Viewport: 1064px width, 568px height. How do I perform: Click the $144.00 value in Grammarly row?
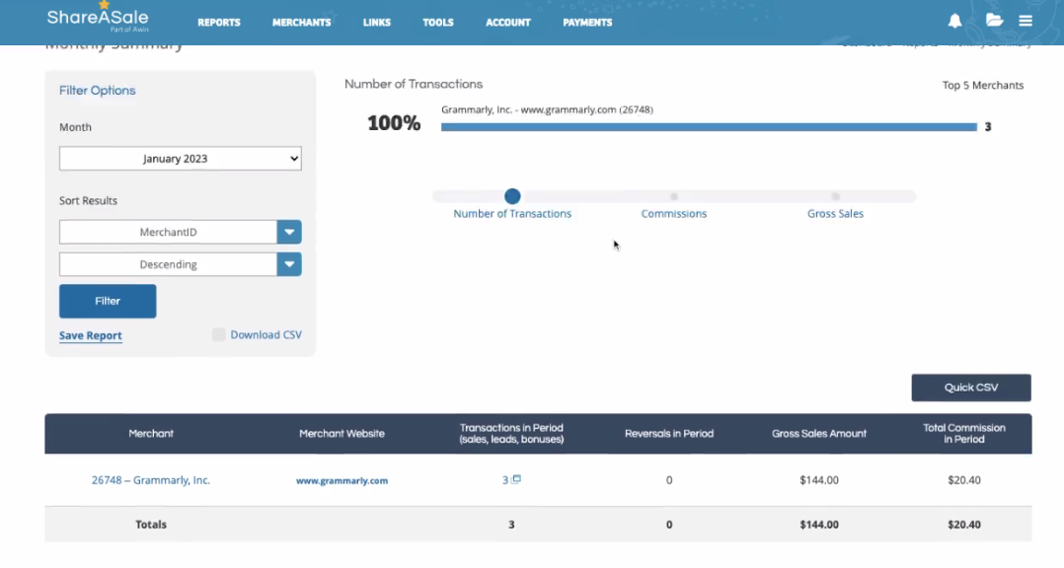point(819,480)
